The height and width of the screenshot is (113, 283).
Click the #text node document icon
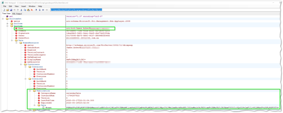coord(43,108)
